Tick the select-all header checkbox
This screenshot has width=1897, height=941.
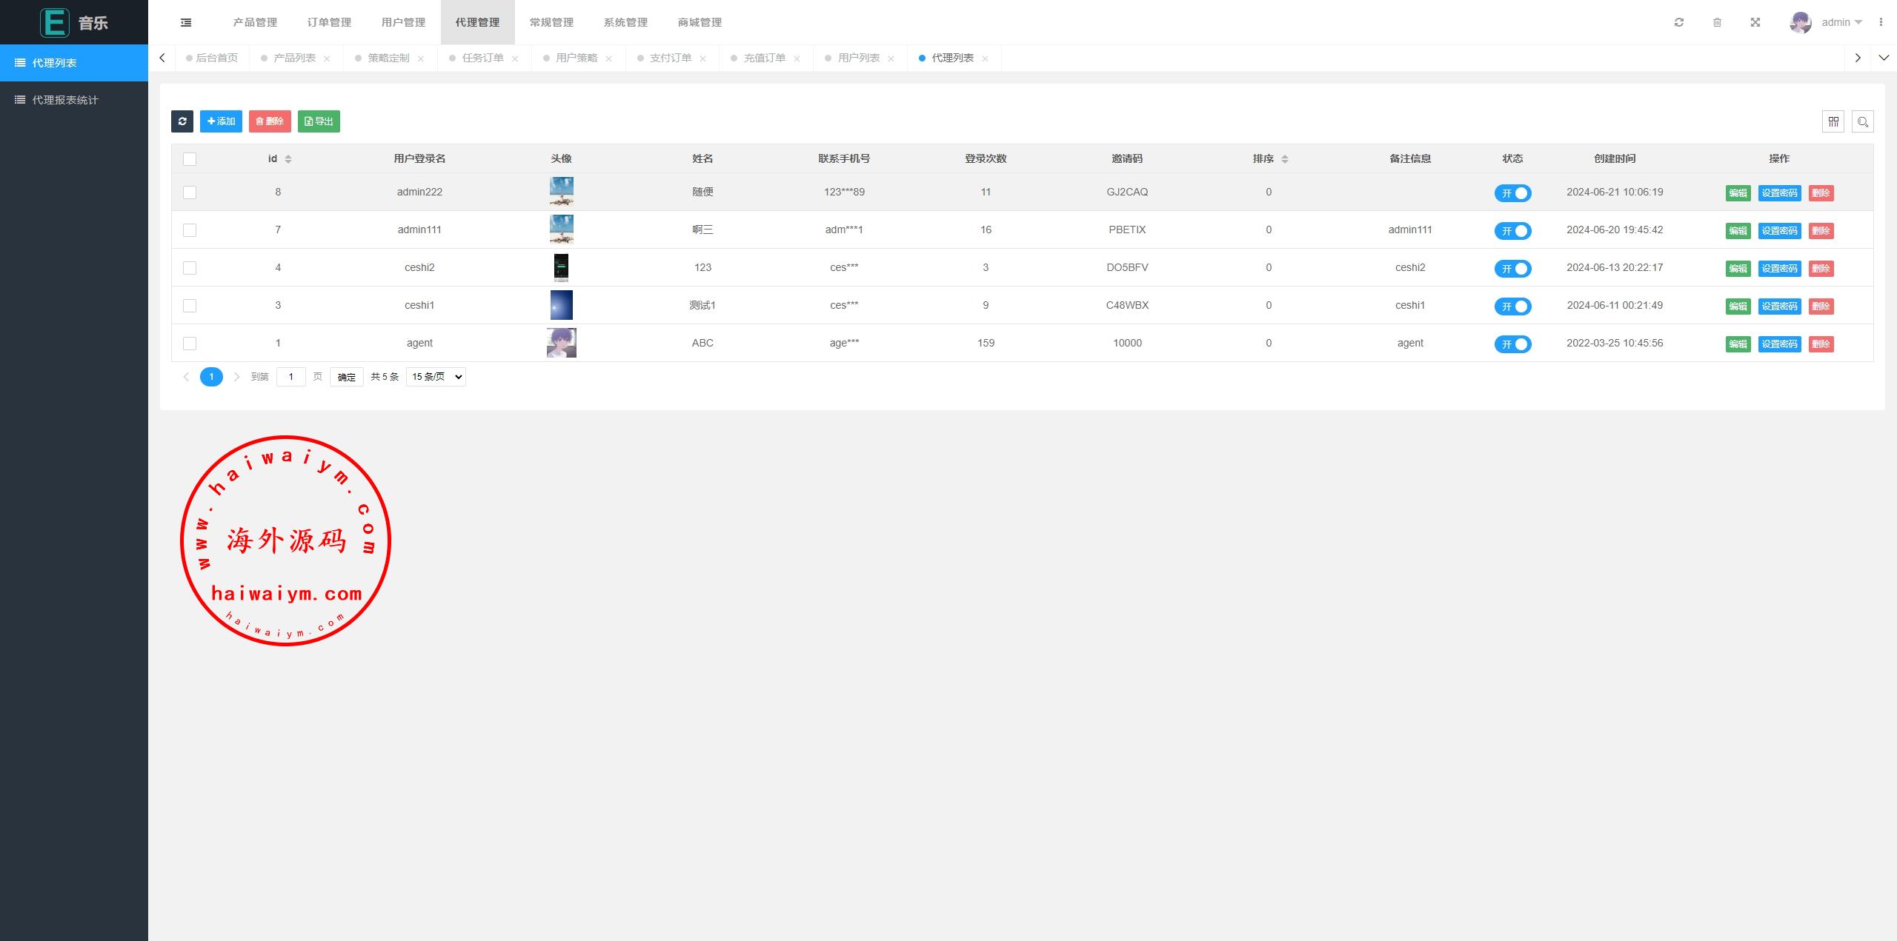(x=190, y=159)
